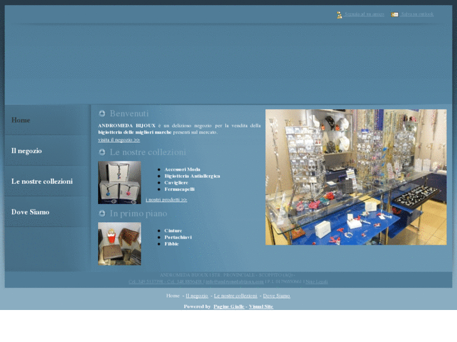Click the large jewelry shop interior photo
The height and width of the screenshot is (342, 457).
coord(356,177)
